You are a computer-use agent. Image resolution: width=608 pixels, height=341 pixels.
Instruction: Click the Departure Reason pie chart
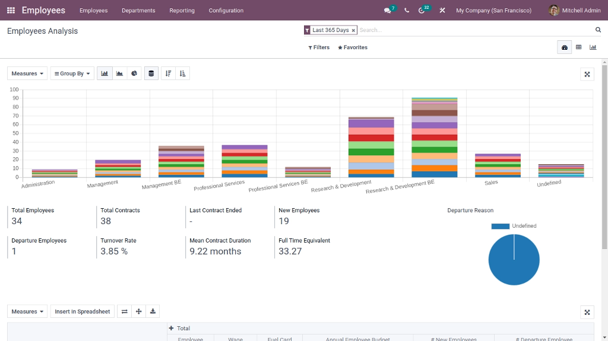514,260
